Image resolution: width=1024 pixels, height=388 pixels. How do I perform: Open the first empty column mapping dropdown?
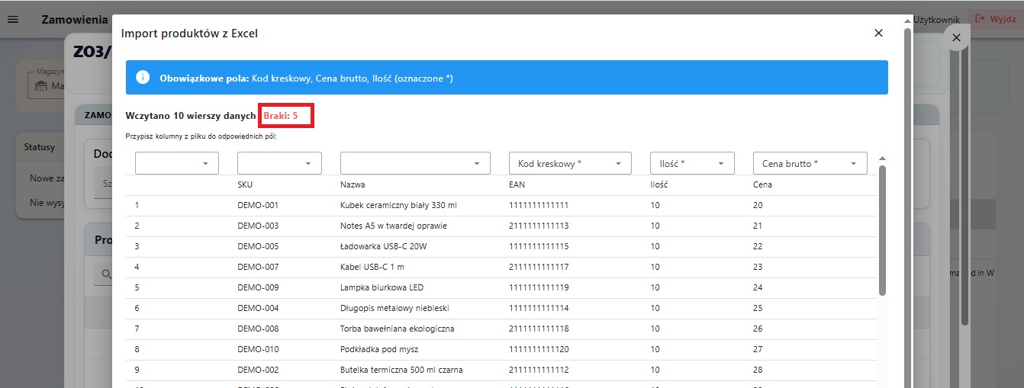click(x=177, y=163)
